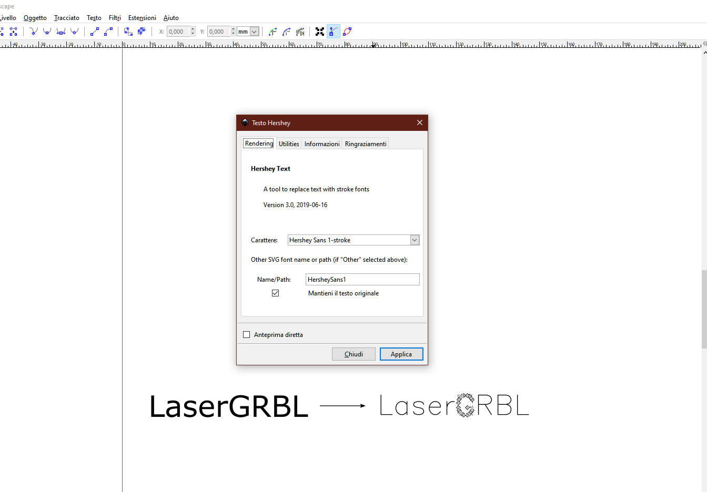Screen dimensions: 707x492
Task: Toggle show Bezier handles of nodes
Action: pyautogui.click(x=334, y=32)
